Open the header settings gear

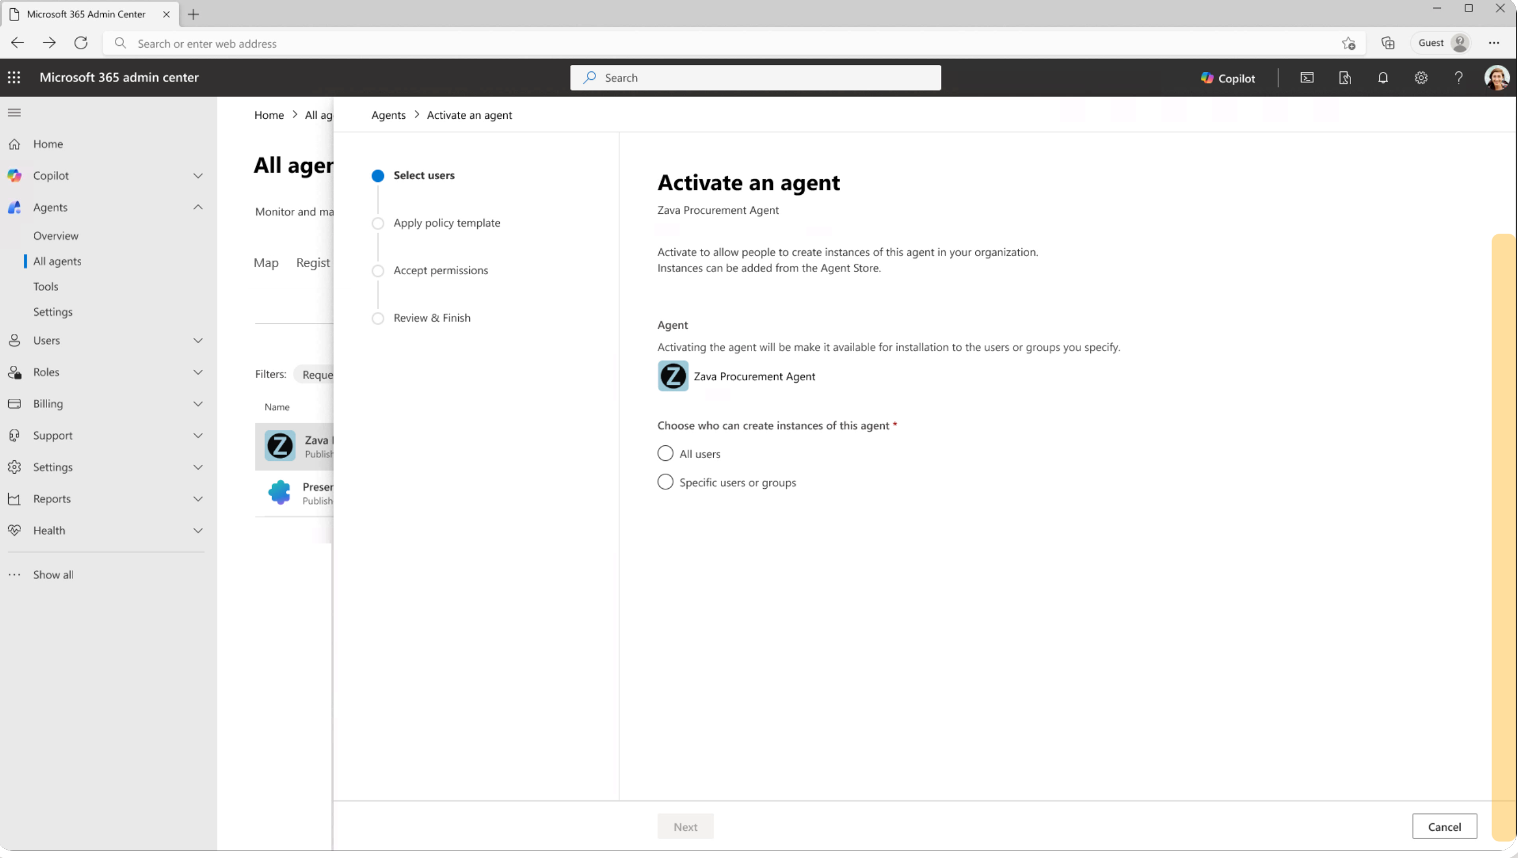point(1421,78)
